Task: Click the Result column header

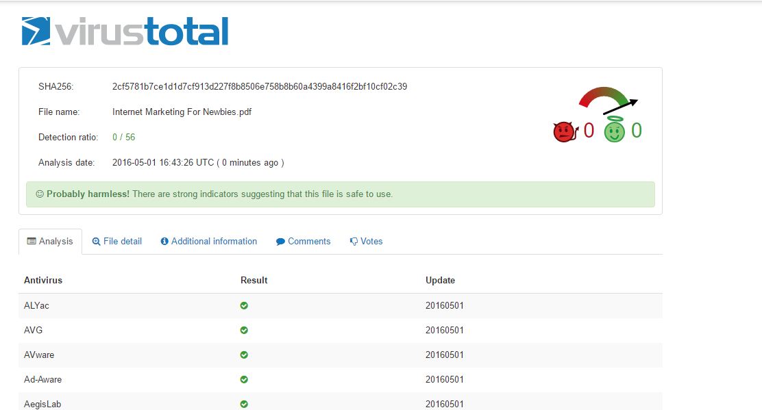Action: tap(254, 281)
